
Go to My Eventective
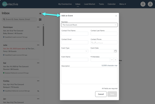65,4
